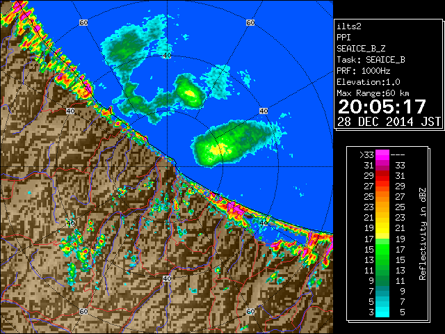Image resolution: width=445 pixels, height=334 pixels.
Task: Pick the red 29–31 dBZ legend band
Action: (x=382, y=176)
